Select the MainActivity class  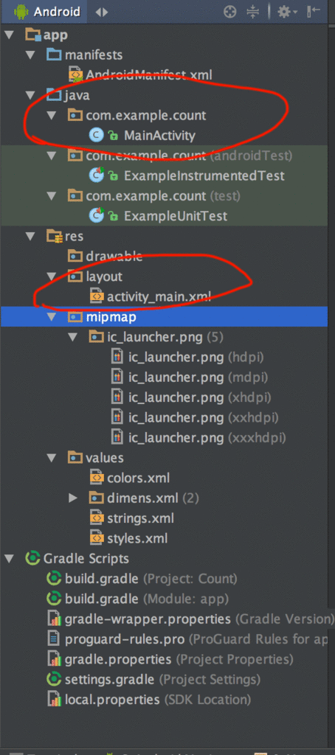159,136
